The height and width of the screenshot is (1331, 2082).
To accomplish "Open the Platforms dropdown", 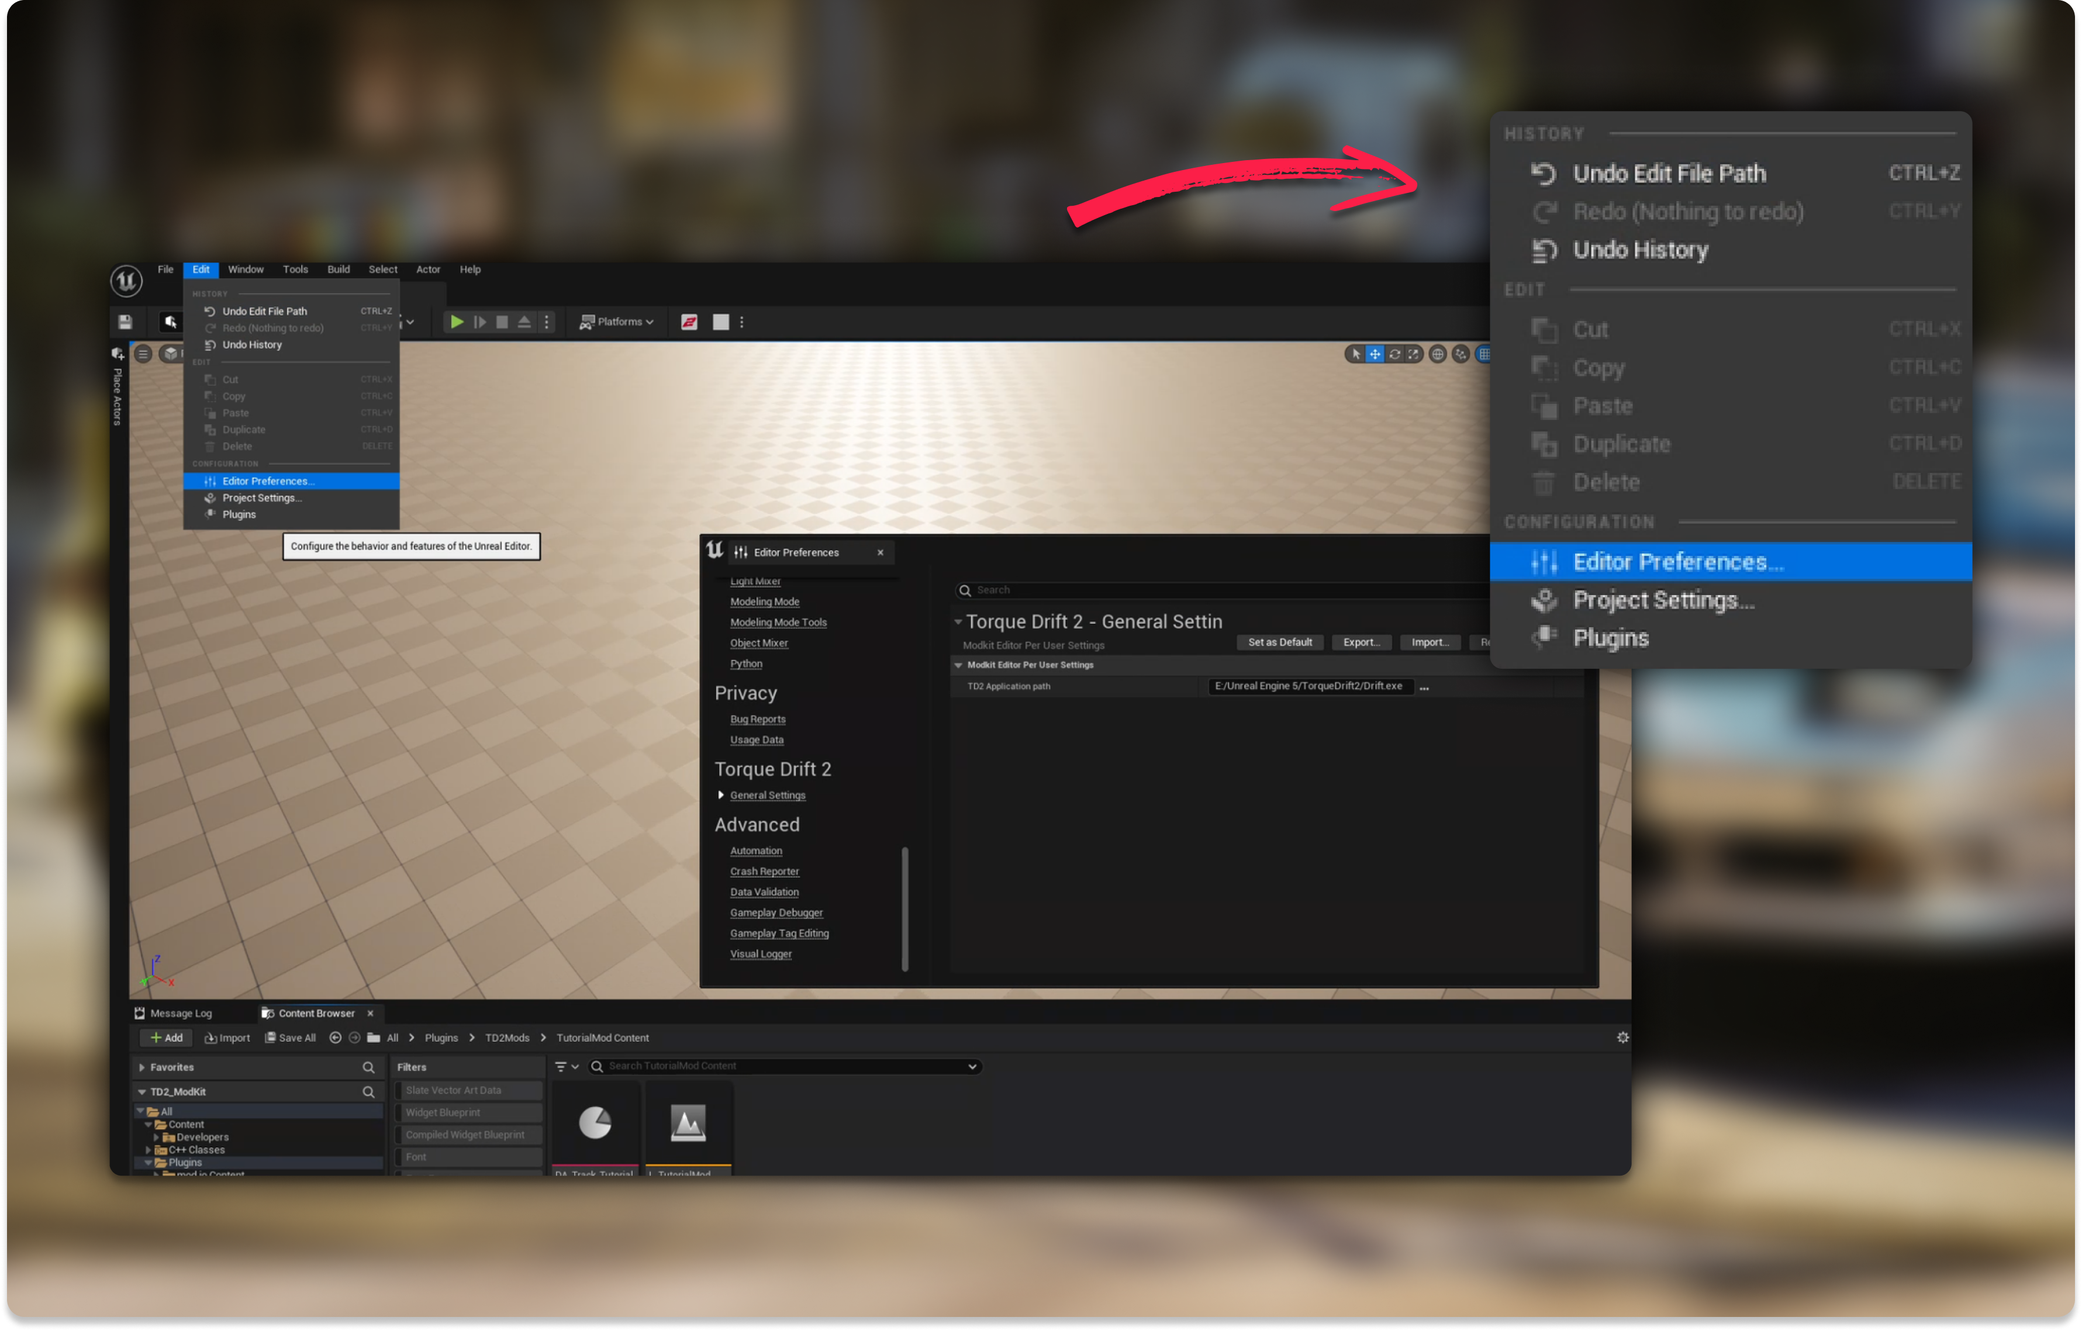I will point(616,321).
